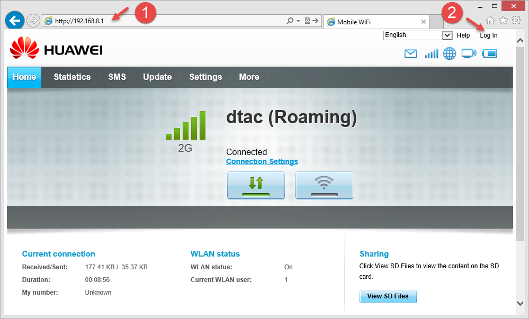Maximize the browser window

pos(495,6)
